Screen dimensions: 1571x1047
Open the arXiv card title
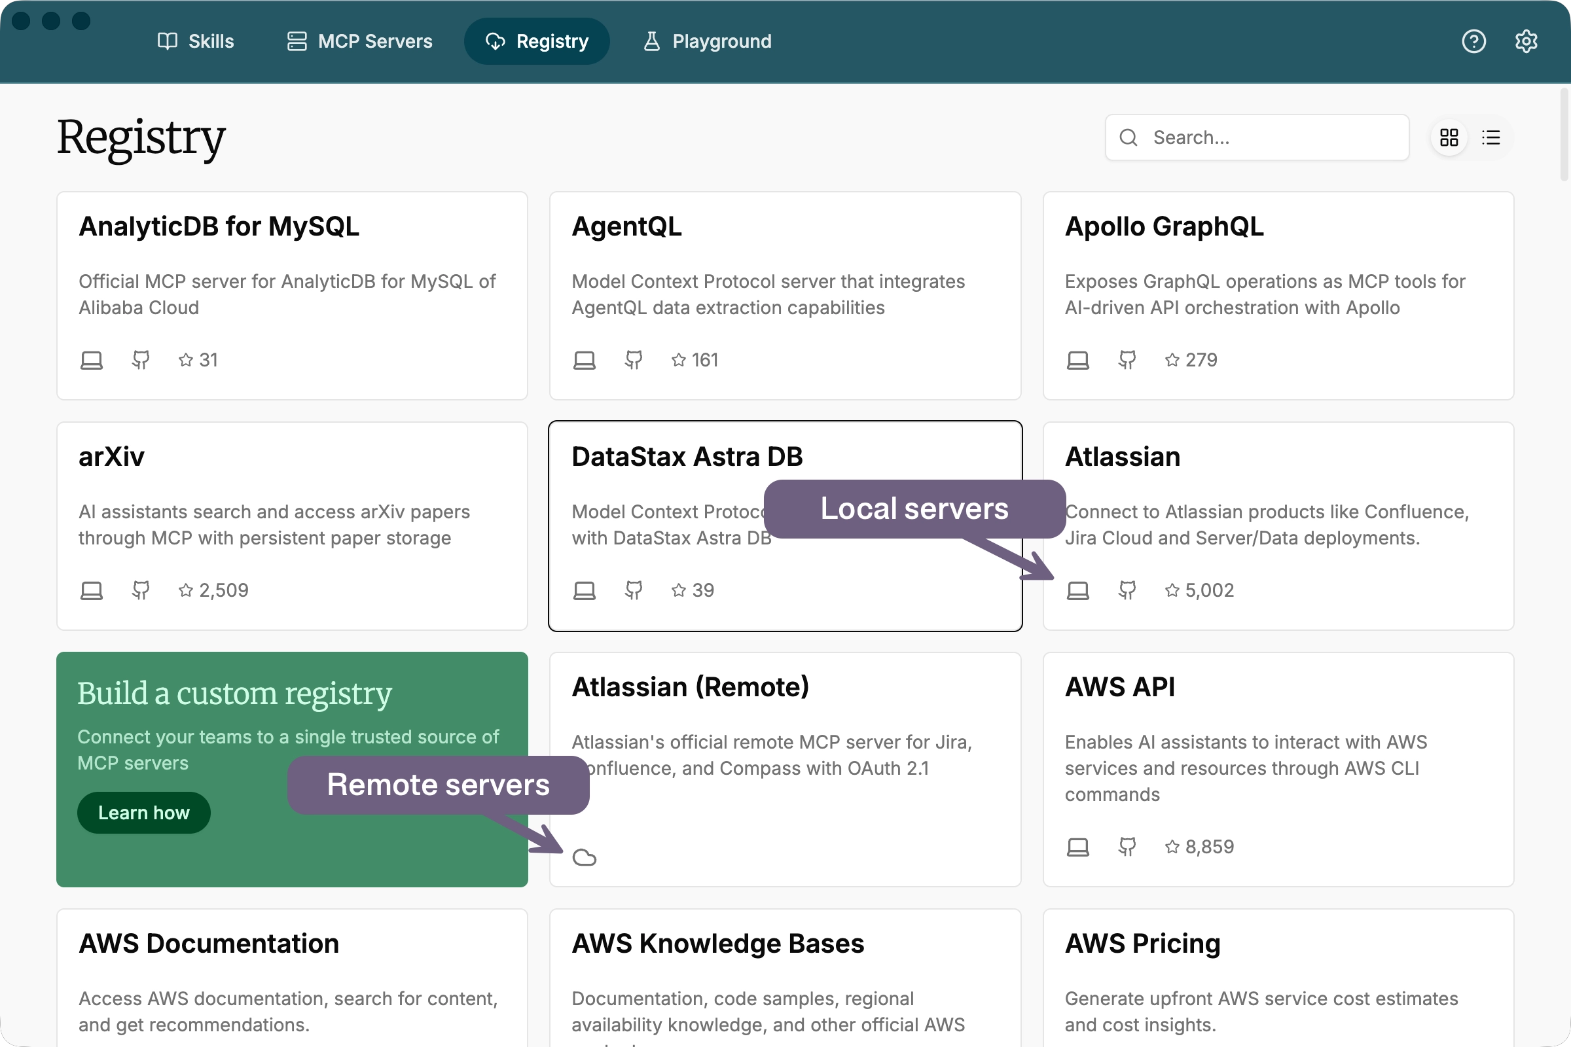pos(111,457)
